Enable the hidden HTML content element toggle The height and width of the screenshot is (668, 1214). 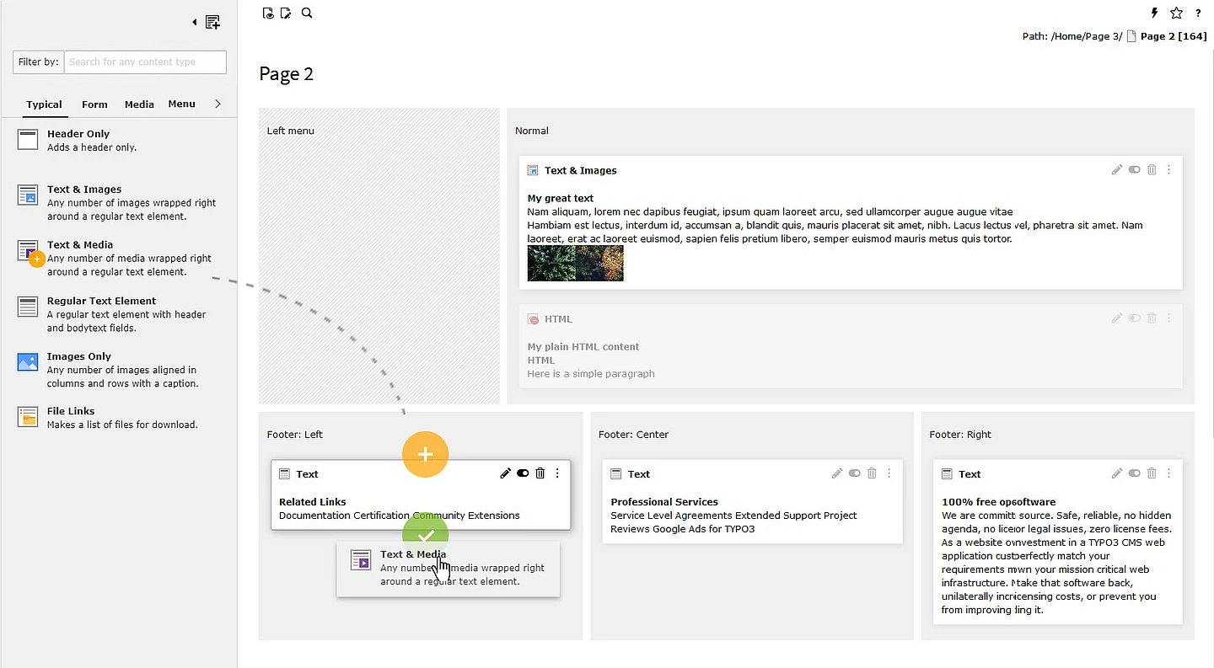tap(1135, 318)
